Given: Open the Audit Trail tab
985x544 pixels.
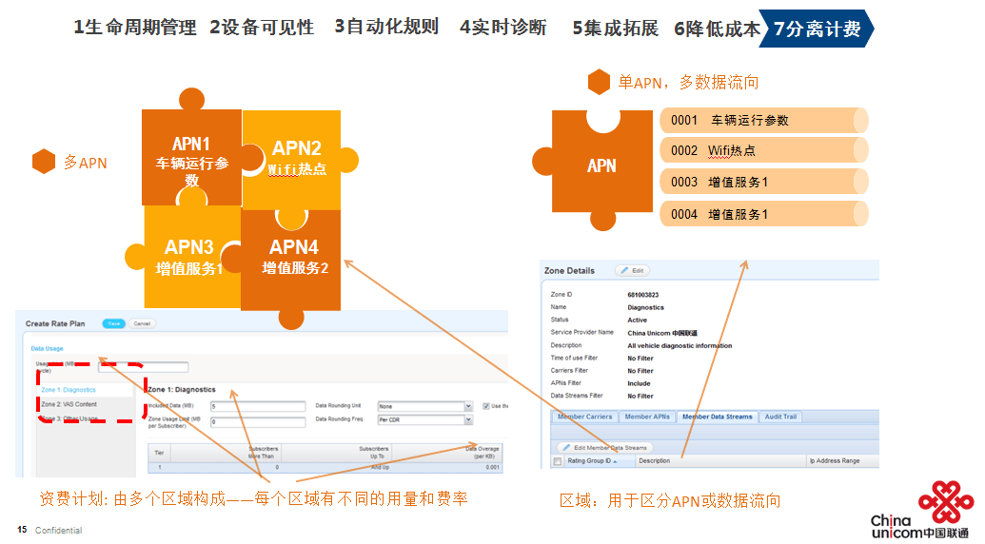Looking at the screenshot, I should tap(780, 417).
